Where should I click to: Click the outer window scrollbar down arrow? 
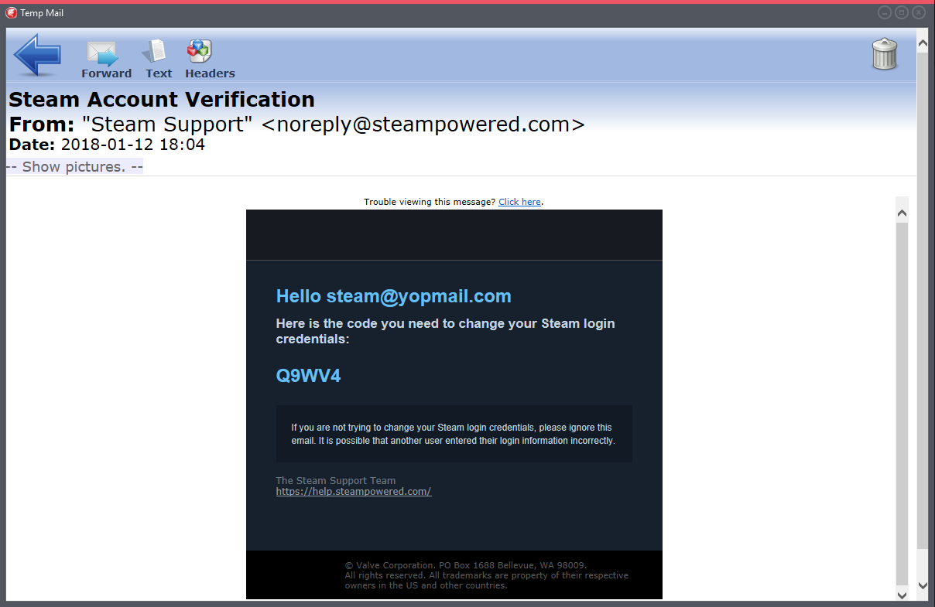tap(922, 585)
